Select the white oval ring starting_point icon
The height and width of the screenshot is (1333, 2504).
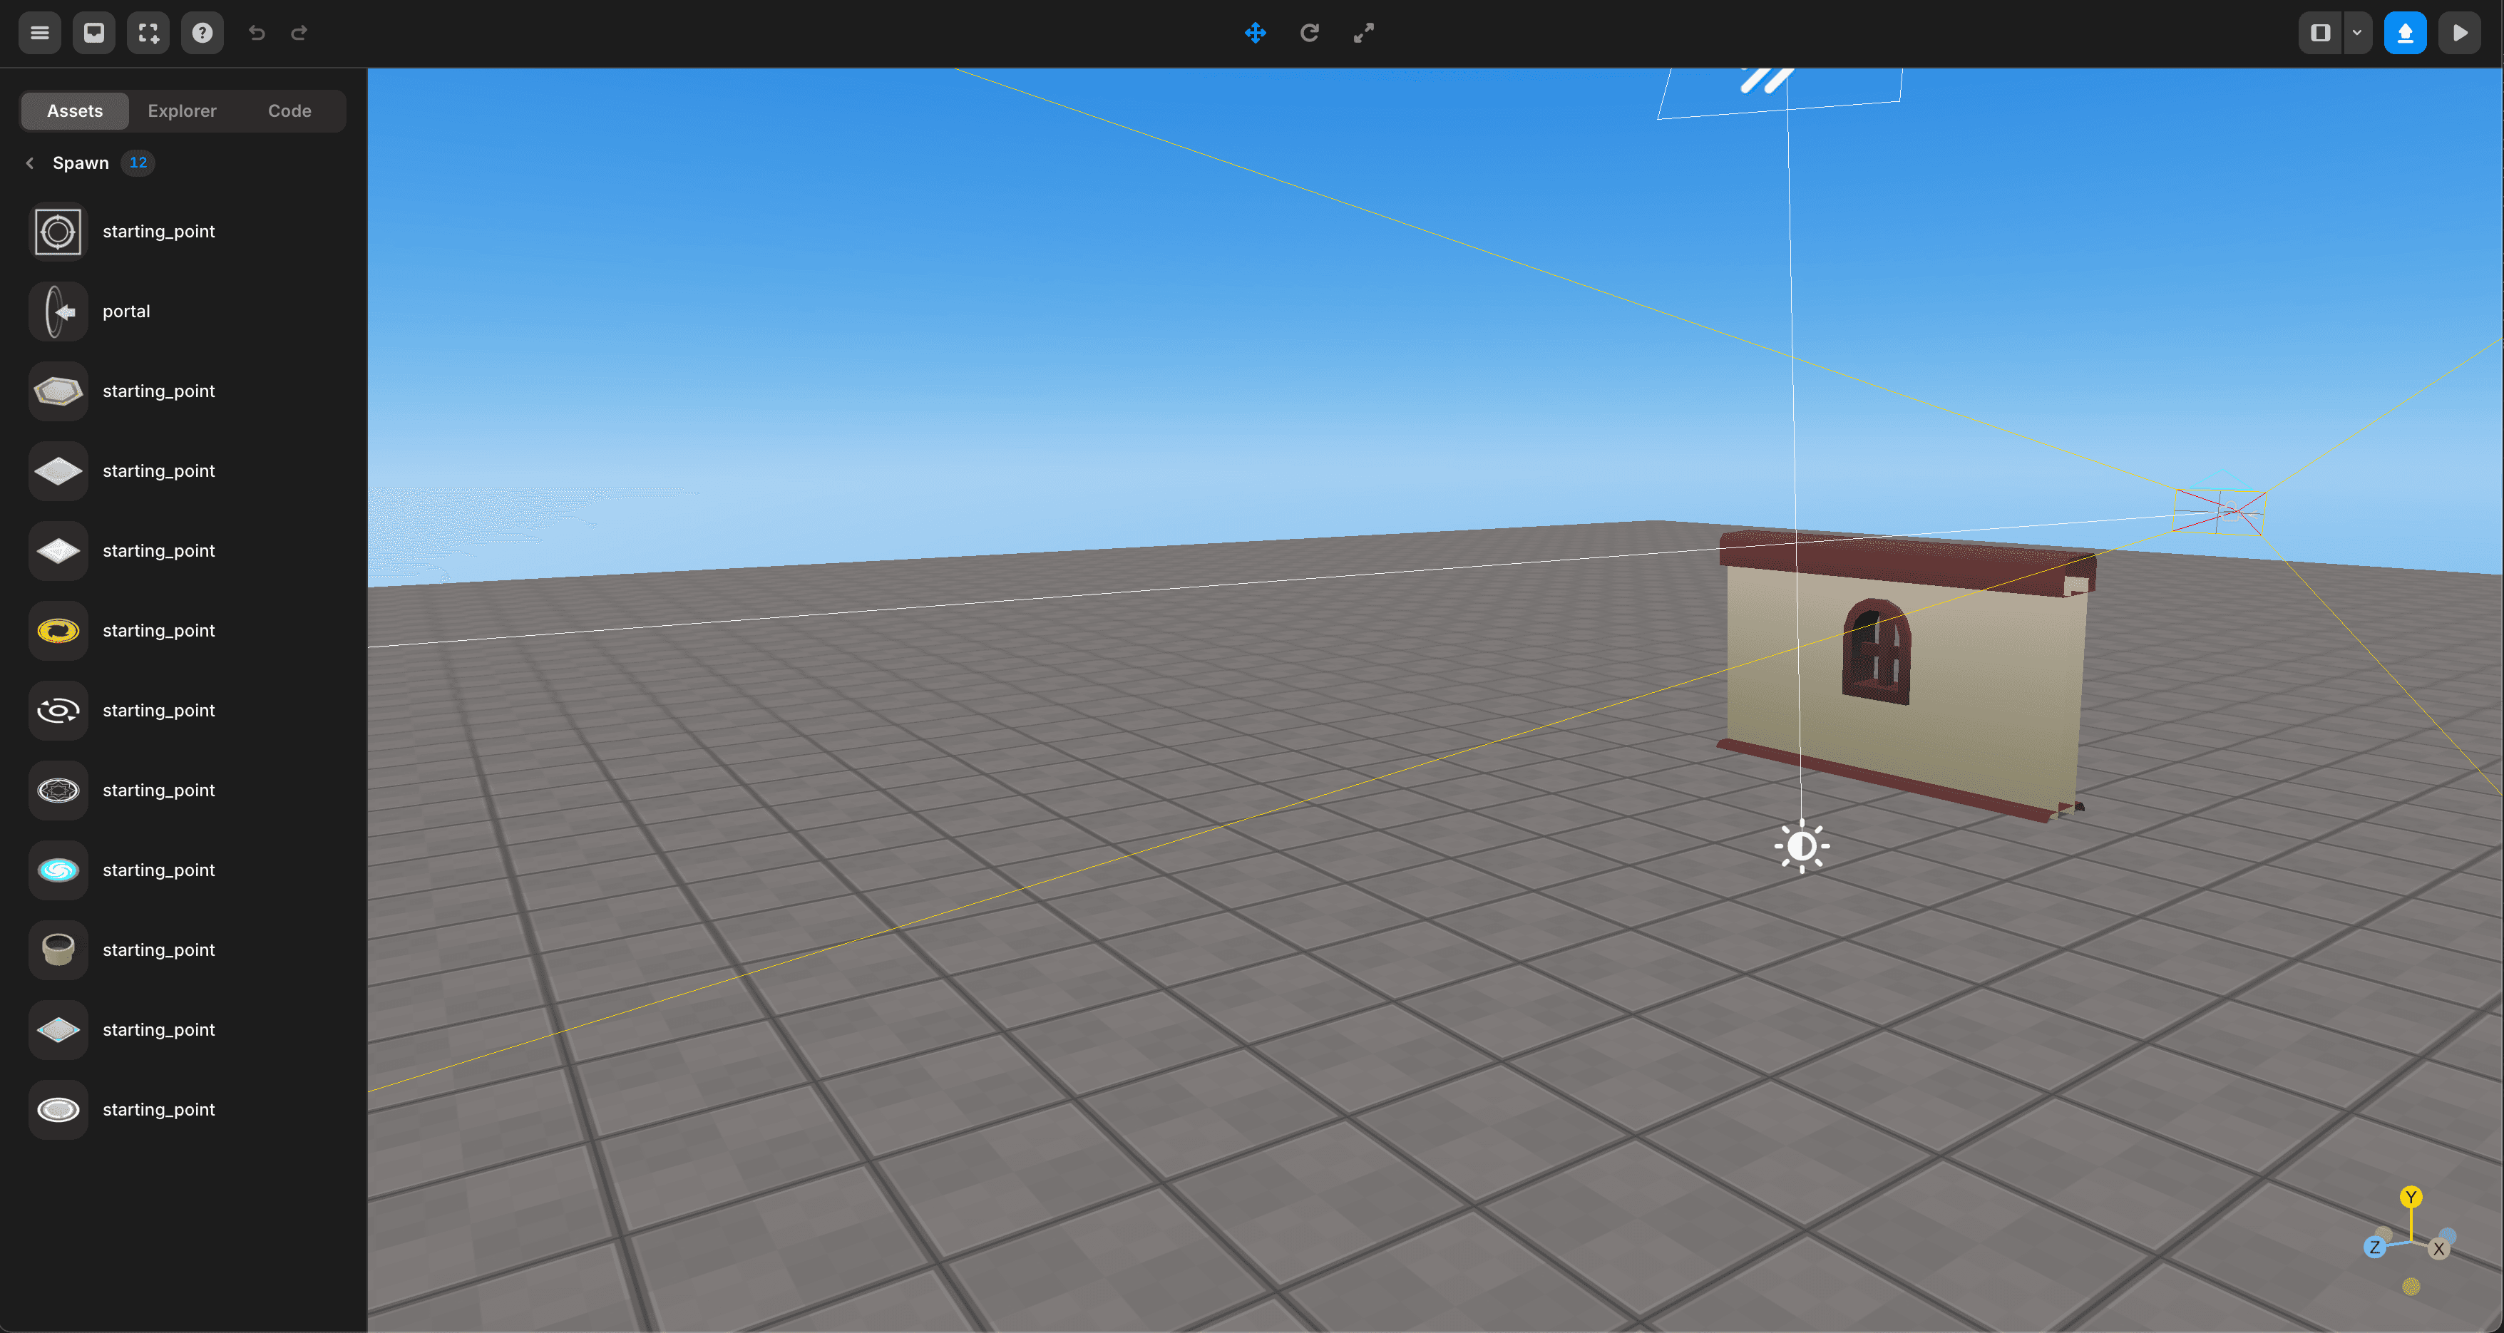(x=58, y=1108)
